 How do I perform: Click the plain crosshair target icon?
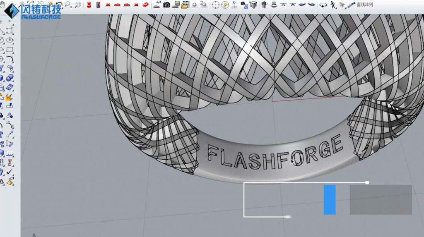215,5
